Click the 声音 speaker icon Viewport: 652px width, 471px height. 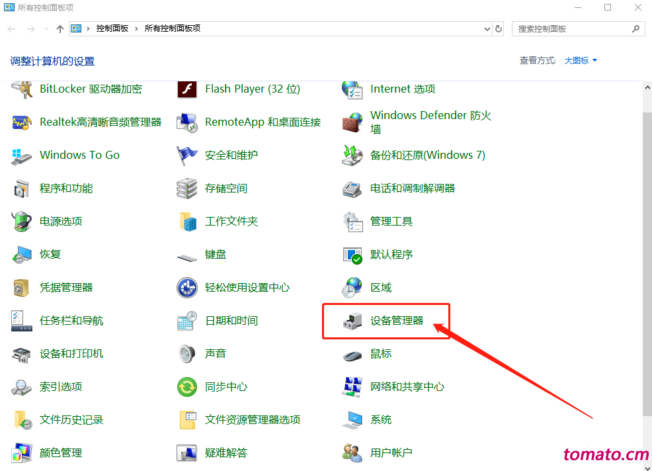pyautogui.click(x=186, y=354)
